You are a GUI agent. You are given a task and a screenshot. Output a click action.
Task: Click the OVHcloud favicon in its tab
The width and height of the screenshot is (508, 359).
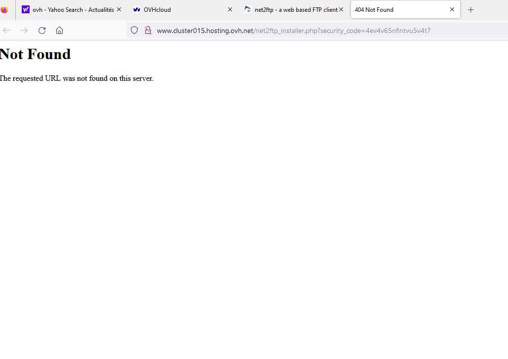tap(137, 10)
